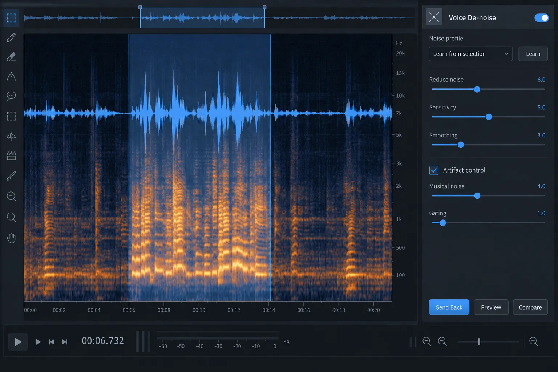Click the 00:16 timeline label
Image resolution: width=558 pixels, height=372 pixels.
tap(304, 310)
